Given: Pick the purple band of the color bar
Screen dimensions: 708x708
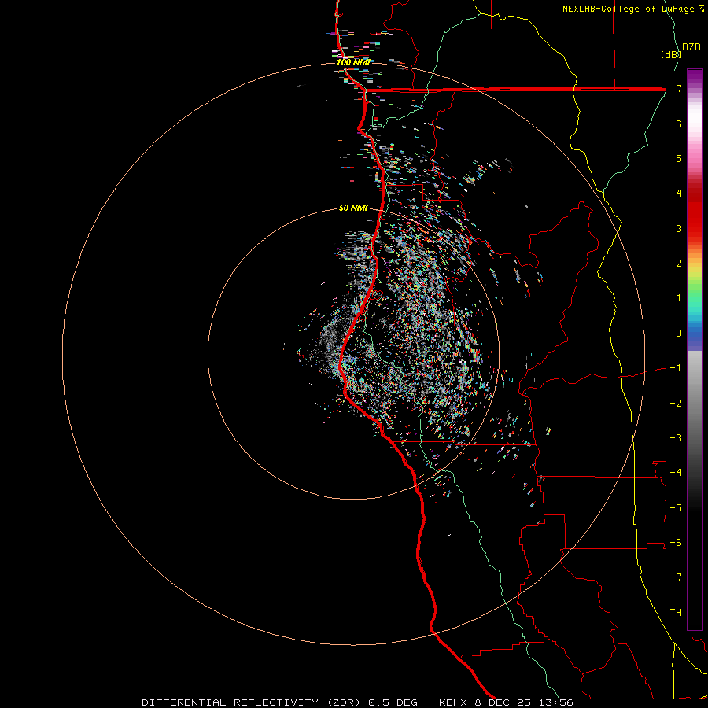Looking at the screenshot, I should pos(695,77).
